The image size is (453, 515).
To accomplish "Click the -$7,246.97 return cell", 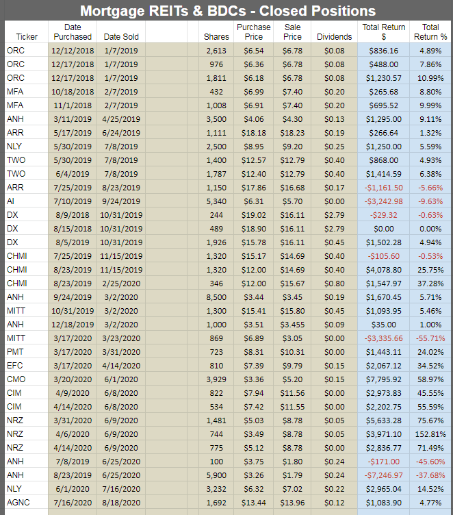I will 383,475.
